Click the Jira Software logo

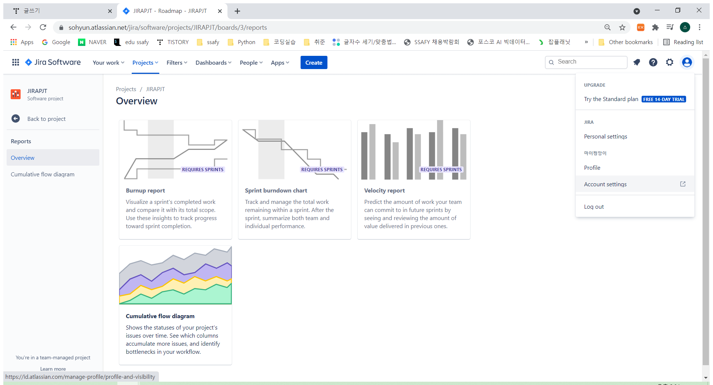coord(53,62)
